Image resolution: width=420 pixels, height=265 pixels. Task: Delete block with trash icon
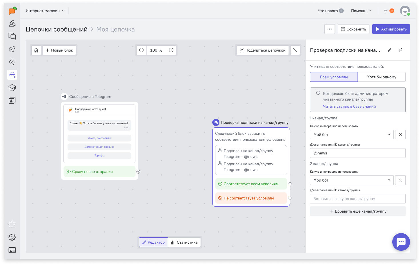tap(401, 50)
